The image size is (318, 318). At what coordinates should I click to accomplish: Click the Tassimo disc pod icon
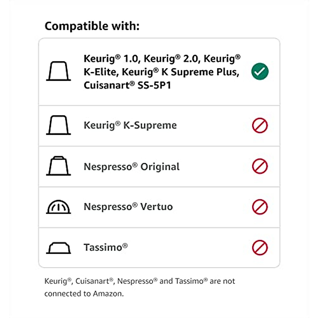(59, 248)
